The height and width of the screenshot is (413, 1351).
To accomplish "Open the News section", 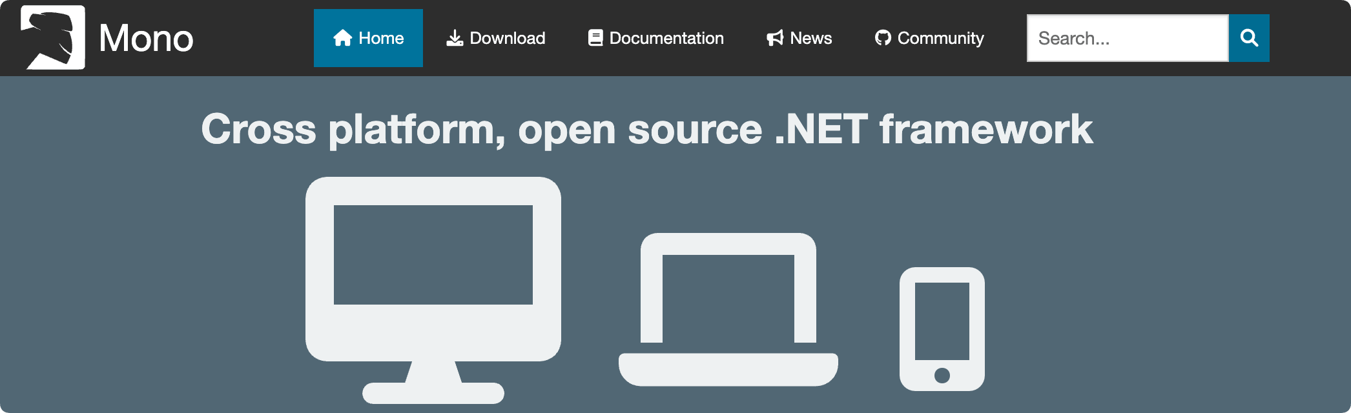I will tap(799, 38).
